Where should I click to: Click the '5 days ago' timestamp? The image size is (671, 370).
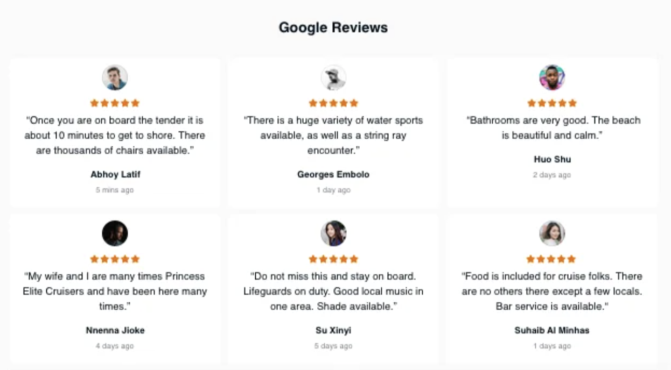333,346
